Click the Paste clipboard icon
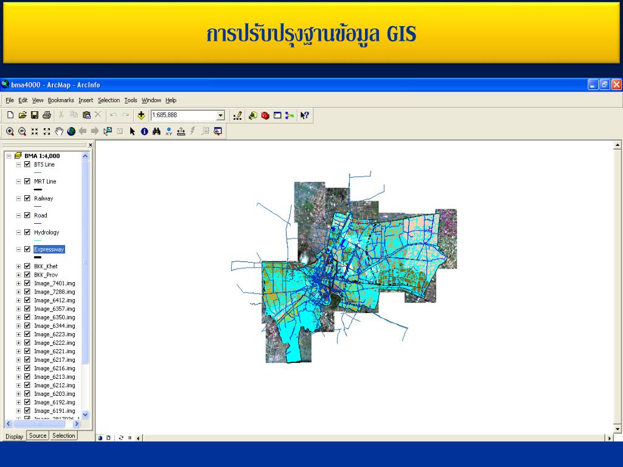The image size is (623, 467). click(x=86, y=115)
